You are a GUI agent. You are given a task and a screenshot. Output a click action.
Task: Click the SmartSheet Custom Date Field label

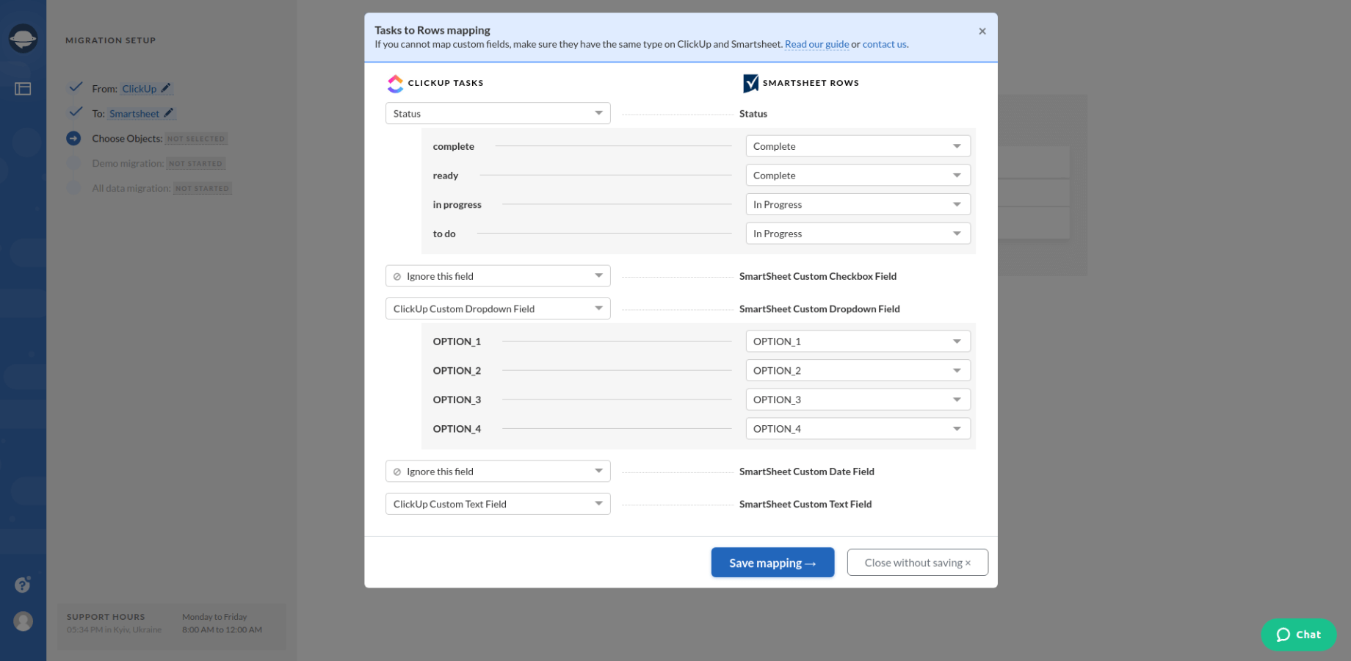coord(807,472)
